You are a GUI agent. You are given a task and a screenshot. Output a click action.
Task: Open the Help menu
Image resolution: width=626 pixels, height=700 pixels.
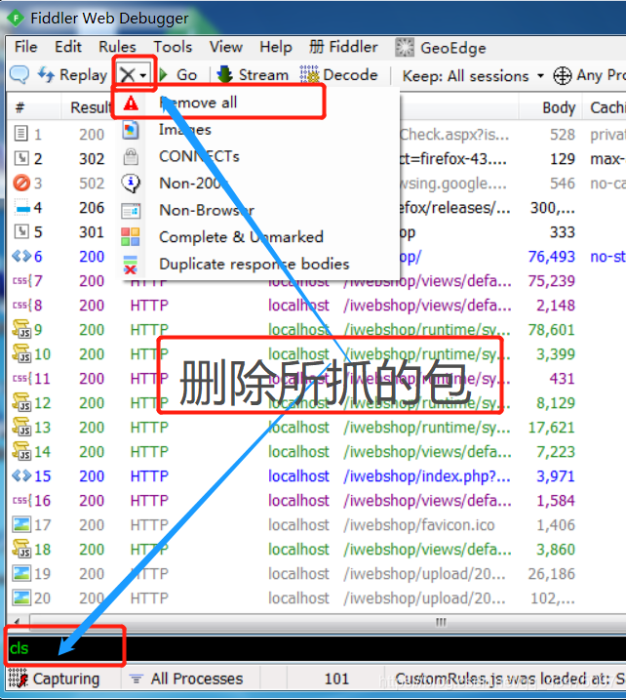[276, 47]
